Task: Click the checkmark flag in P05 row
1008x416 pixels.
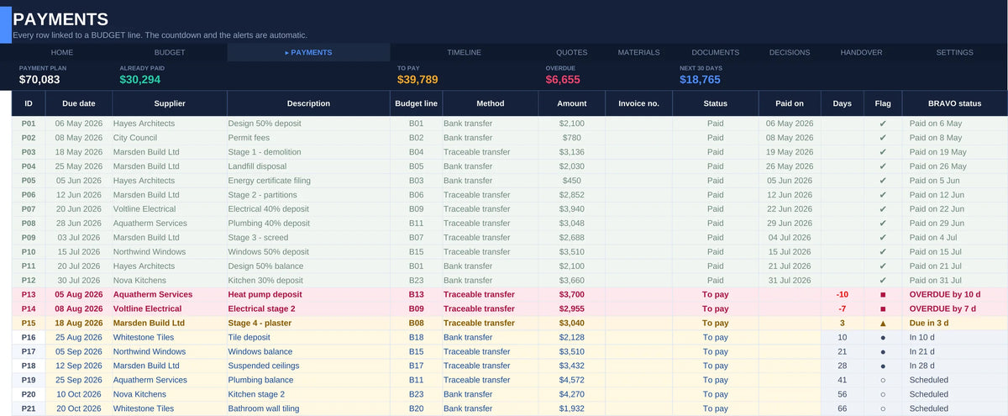Action: tap(883, 181)
